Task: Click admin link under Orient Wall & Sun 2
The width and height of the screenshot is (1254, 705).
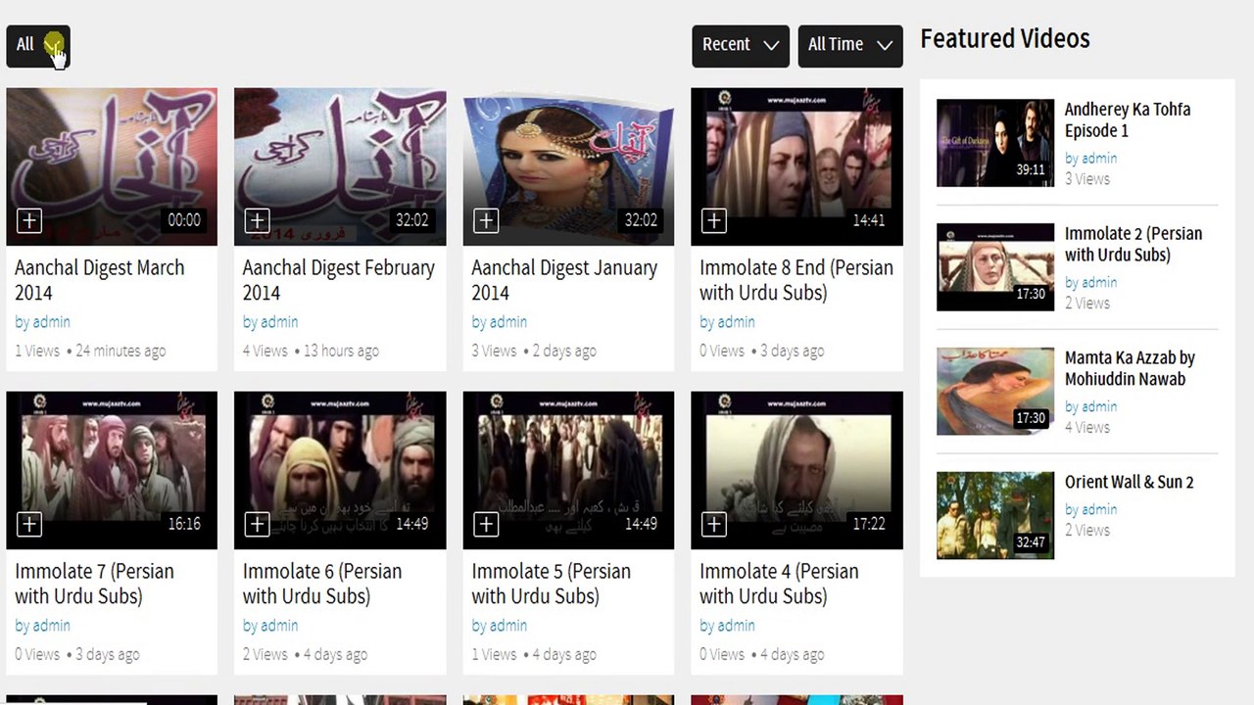Action: [x=1098, y=509]
